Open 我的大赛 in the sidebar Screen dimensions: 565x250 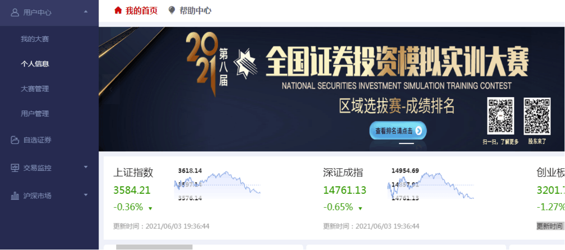point(35,39)
